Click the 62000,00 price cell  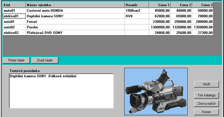[x=160, y=16]
